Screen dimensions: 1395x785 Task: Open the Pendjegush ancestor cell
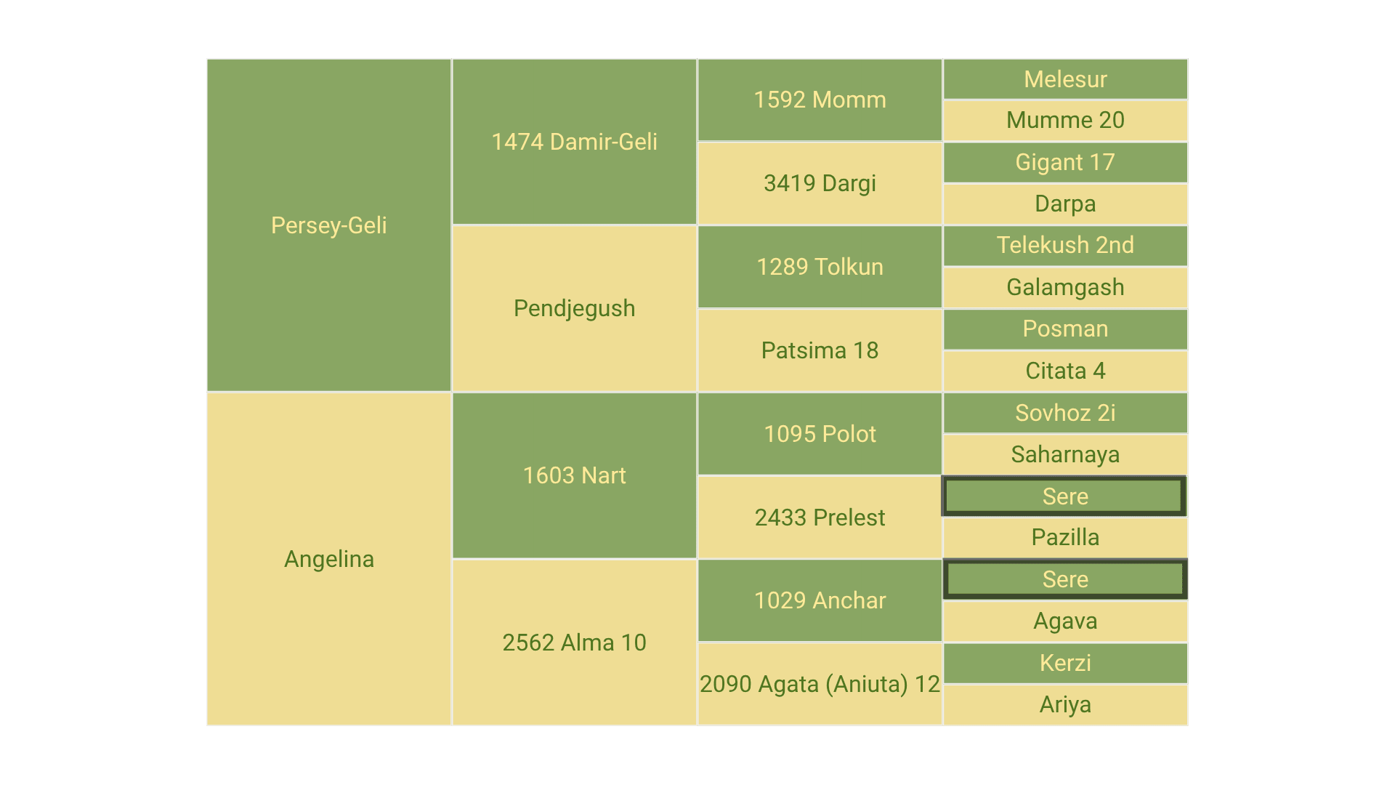(575, 308)
